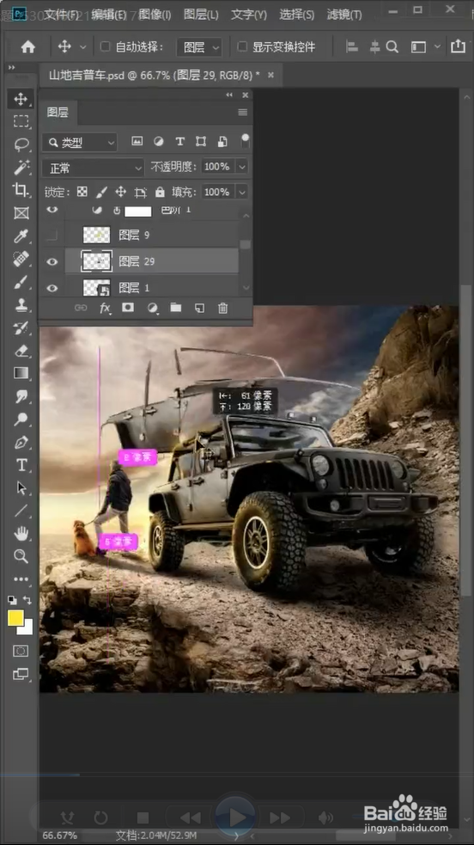
Task: Select the Eyedropper tool
Action: [x=21, y=236]
